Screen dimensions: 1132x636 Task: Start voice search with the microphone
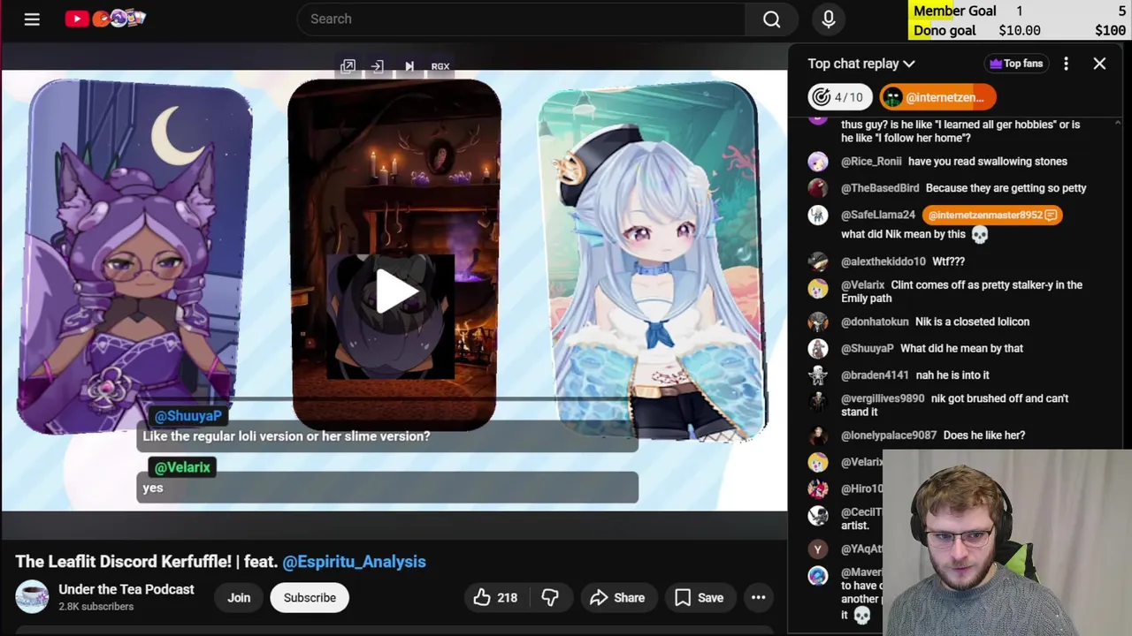tap(829, 19)
